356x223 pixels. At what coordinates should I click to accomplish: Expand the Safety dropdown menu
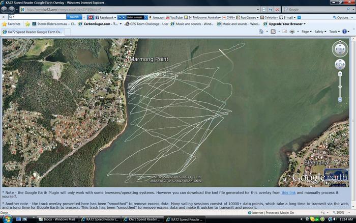click(x=320, y=32)
